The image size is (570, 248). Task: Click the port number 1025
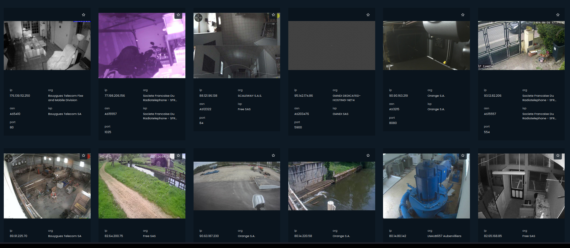(x=108, y=132)
